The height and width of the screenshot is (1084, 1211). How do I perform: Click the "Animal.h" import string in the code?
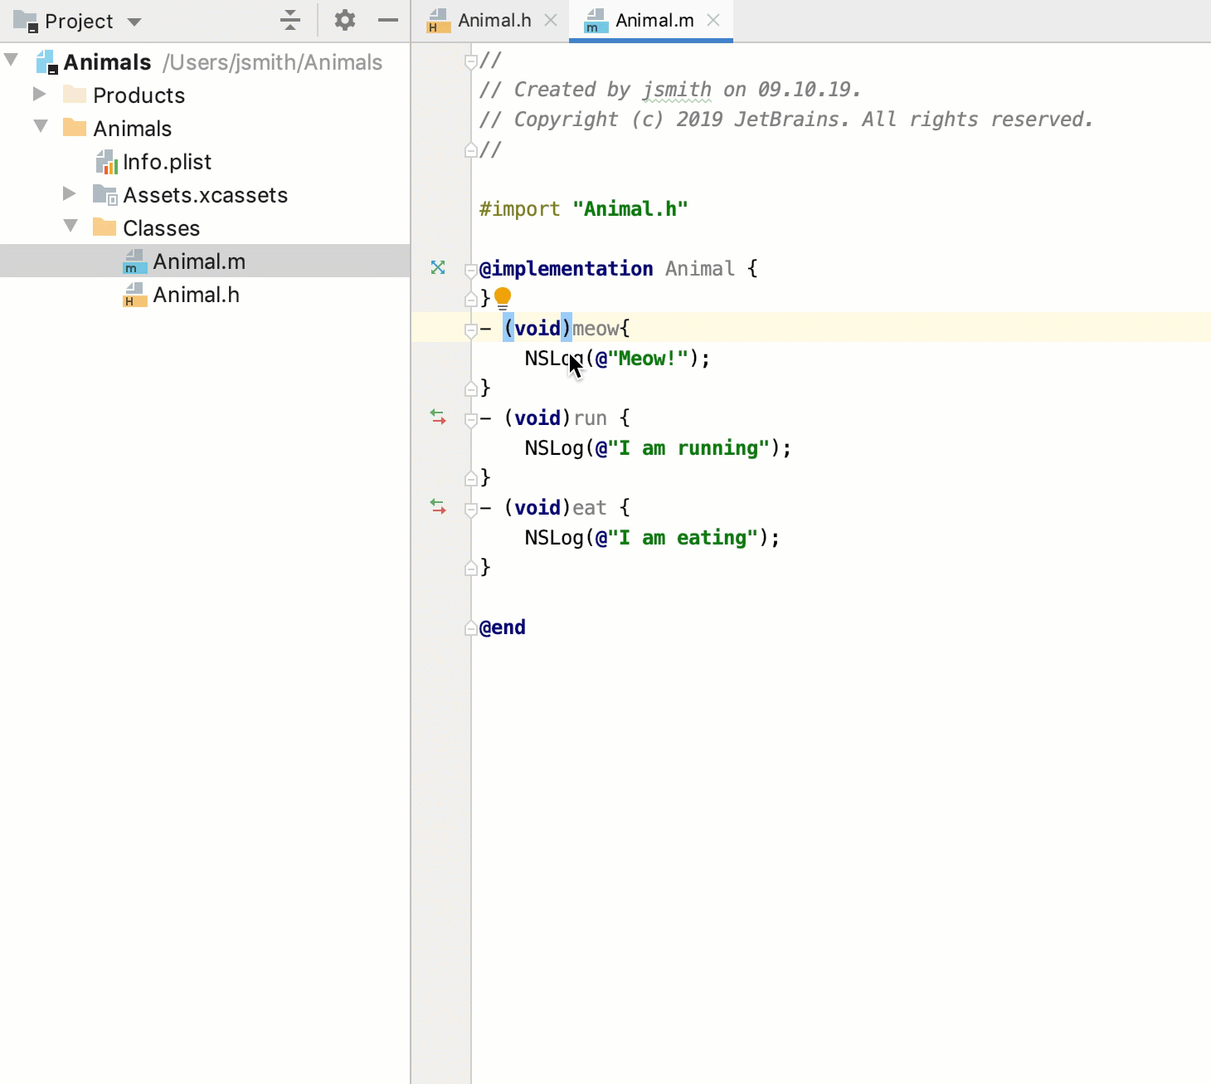630,209
